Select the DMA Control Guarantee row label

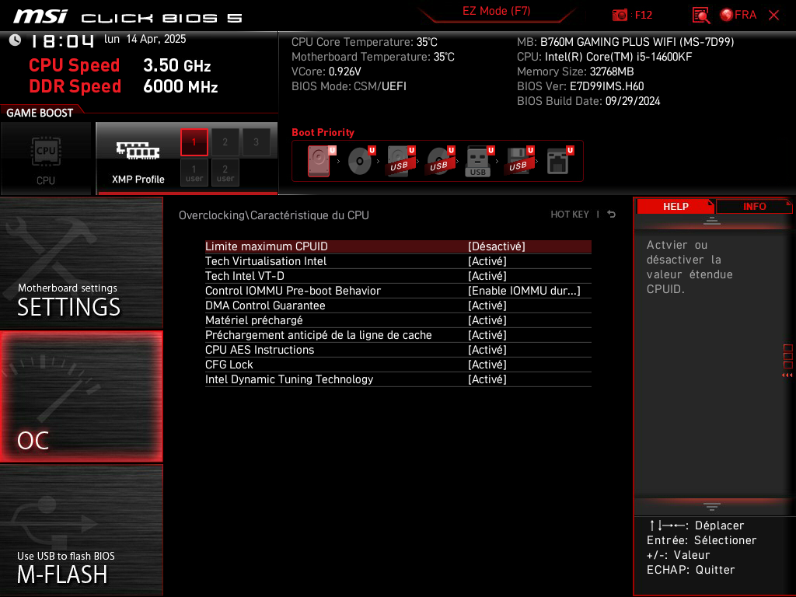tap(265, 305)
